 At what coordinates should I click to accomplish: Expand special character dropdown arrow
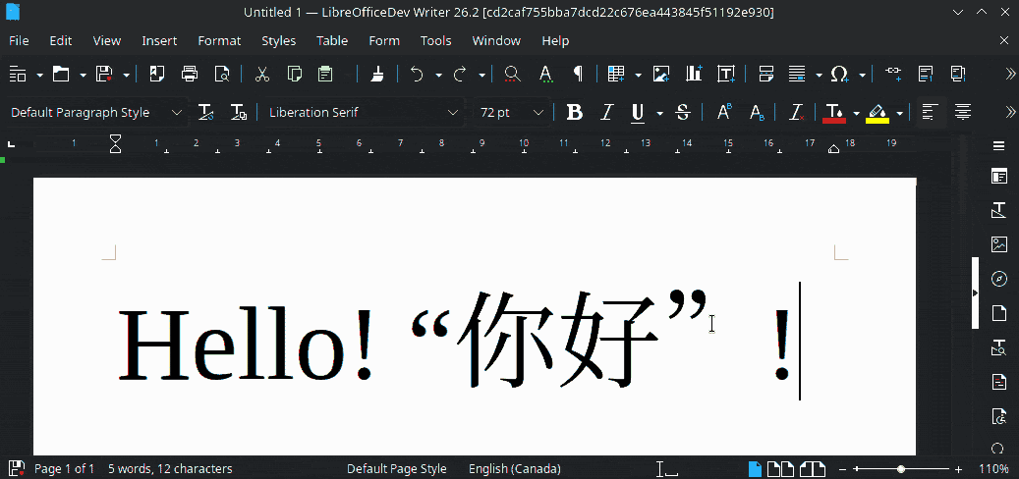[863, 75]
